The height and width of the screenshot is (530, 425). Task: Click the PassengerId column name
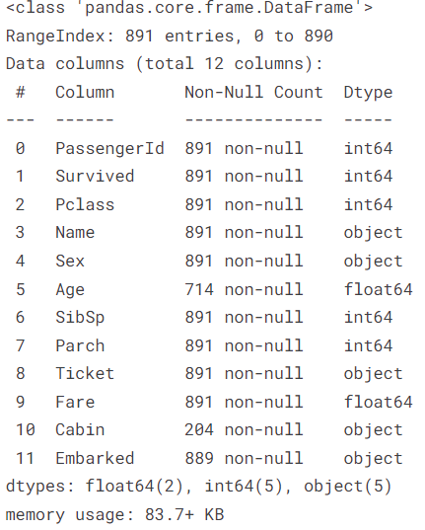(x=109, y=149)
